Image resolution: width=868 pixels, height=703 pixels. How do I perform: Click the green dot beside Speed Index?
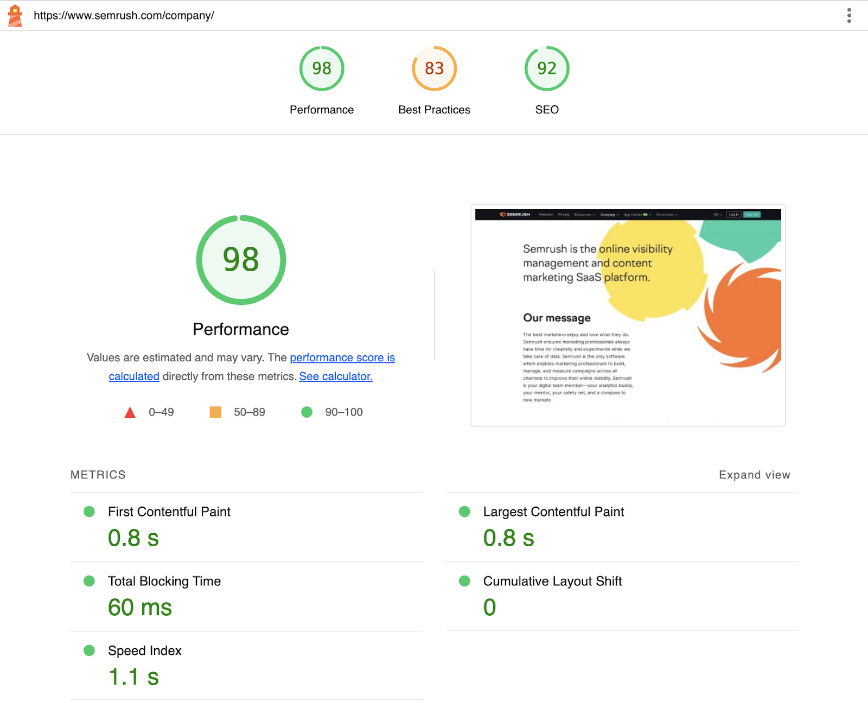coord(89,650)
